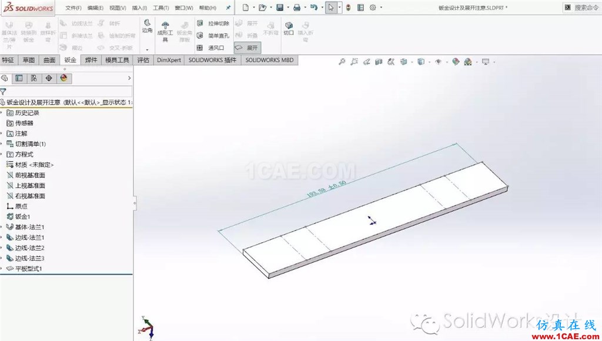The image size is (602, 341).
Task: Switch to the SOLIDWORKS MBD tab
Action: tap(269, 60)
